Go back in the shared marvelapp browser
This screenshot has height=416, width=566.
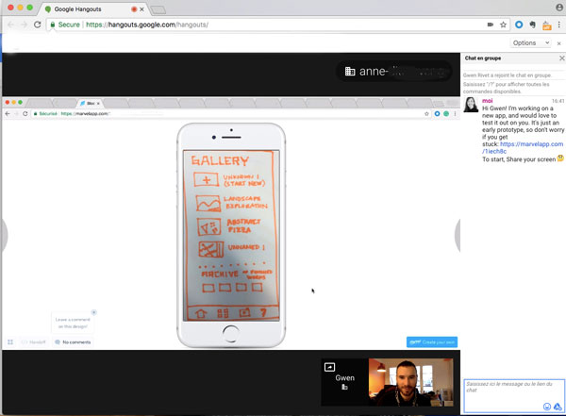point(8,114)
